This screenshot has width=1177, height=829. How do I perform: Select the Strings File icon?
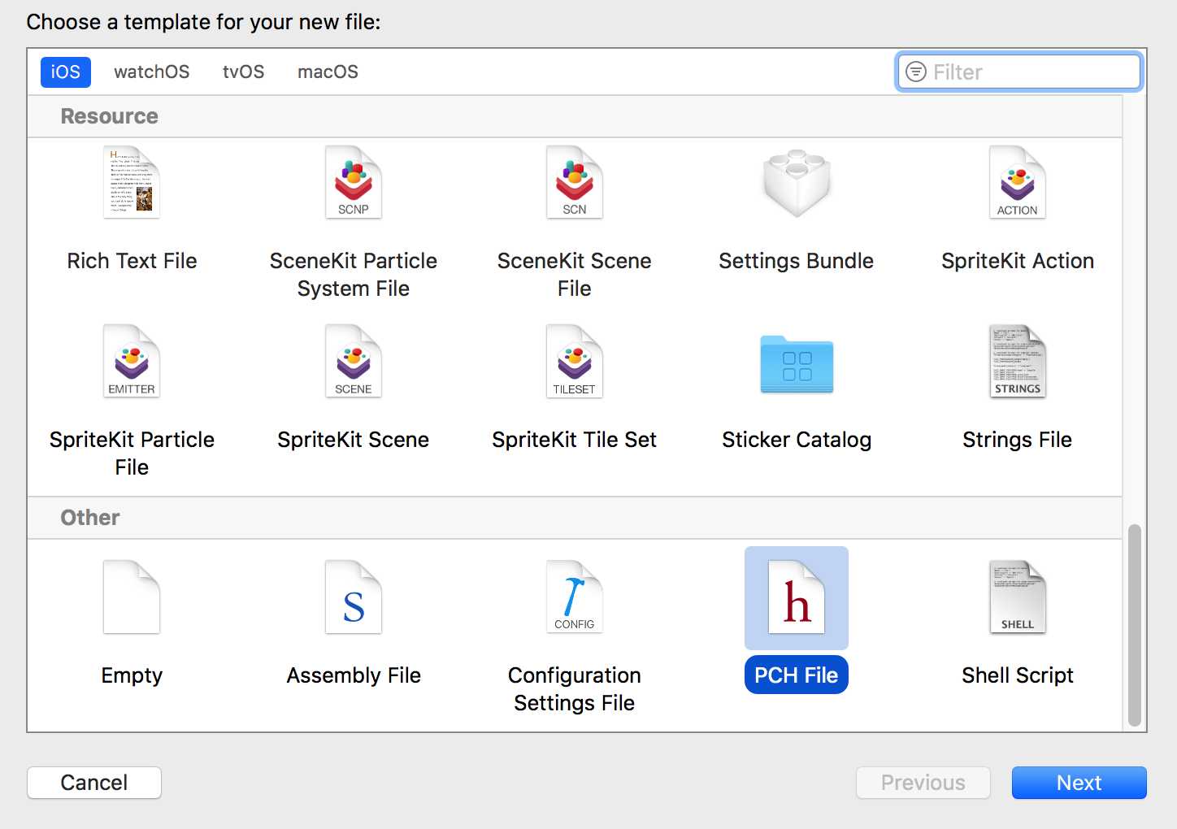coord(1018,361)
